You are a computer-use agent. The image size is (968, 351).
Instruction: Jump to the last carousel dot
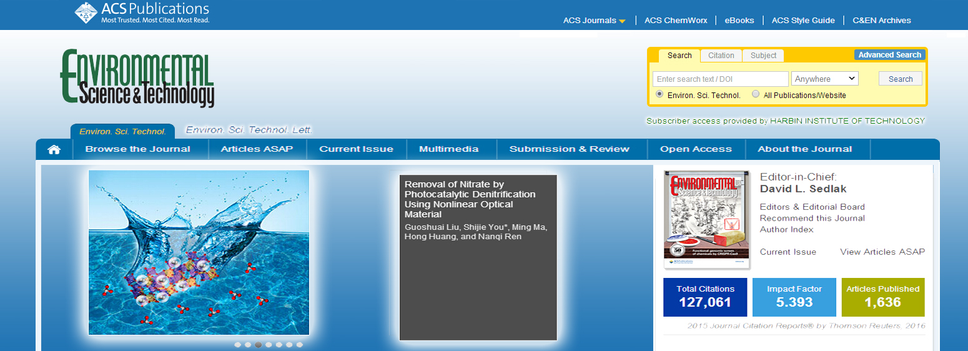click(x=300, y=344)
